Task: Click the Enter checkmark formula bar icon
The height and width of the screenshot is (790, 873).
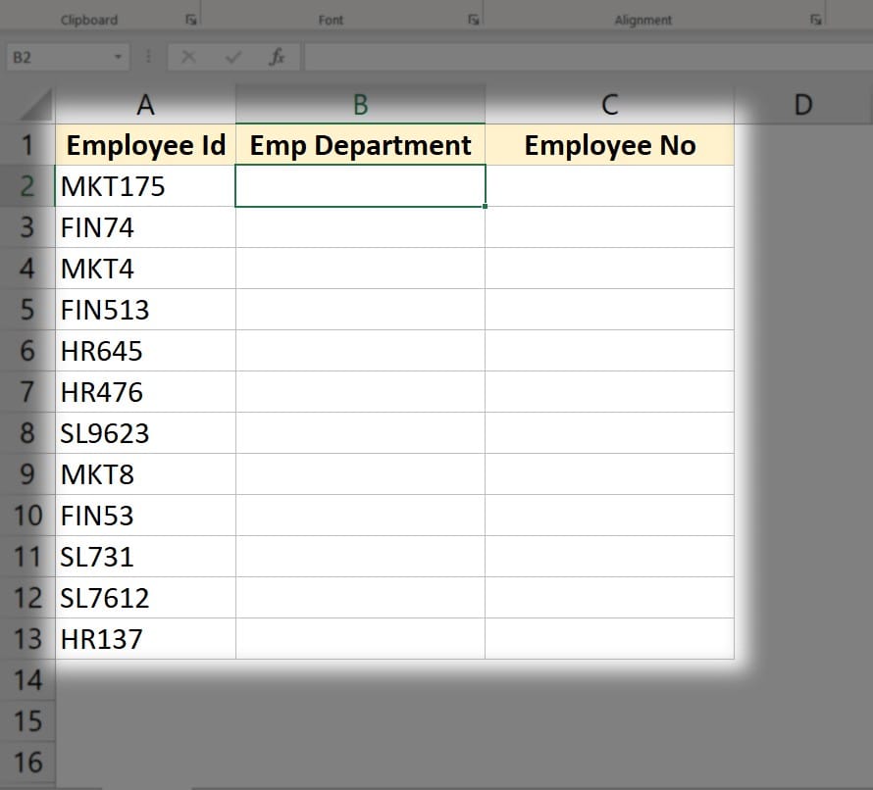Action: point(232,58)
